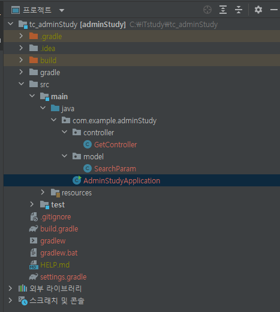Expand the .idea folder
Image resolution: width=280 pixels, height=312 pixels.
pos(21,48)
